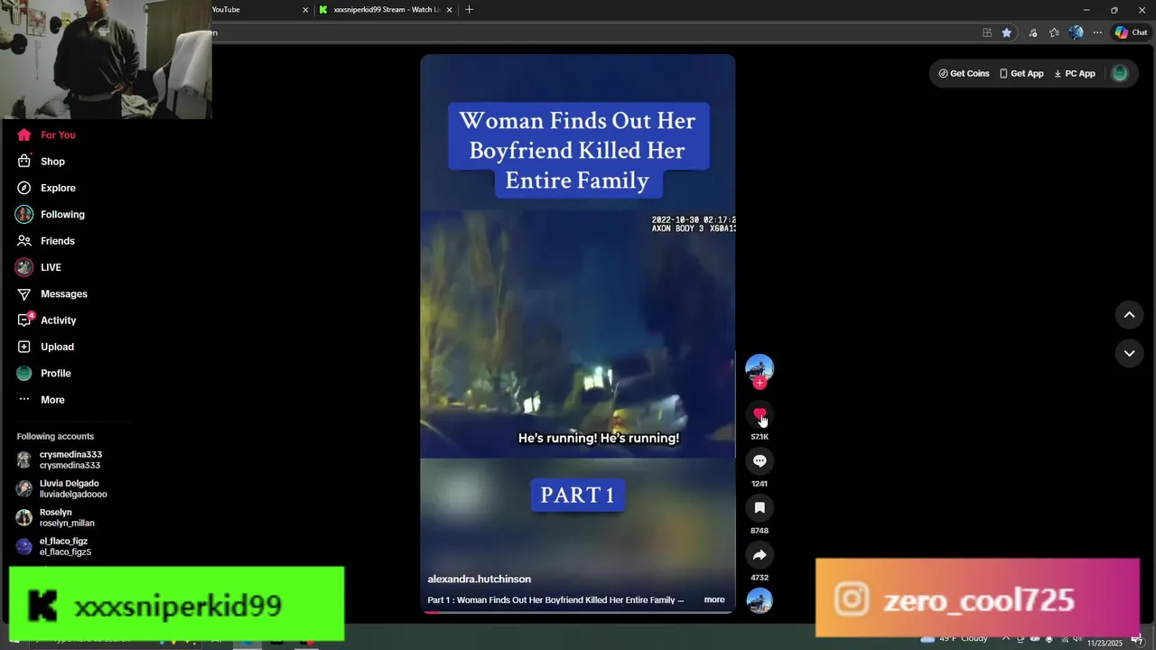Open Copilot Chat in the browser
This screenshot has width=1156, height=650.
1131,32
